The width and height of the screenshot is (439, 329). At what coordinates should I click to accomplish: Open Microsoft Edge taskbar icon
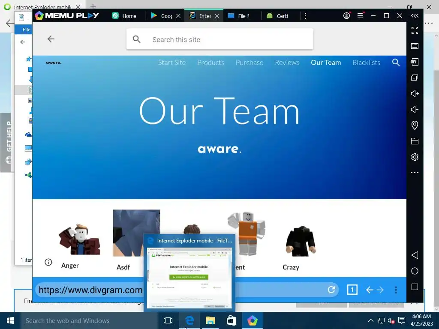[189, 320]
